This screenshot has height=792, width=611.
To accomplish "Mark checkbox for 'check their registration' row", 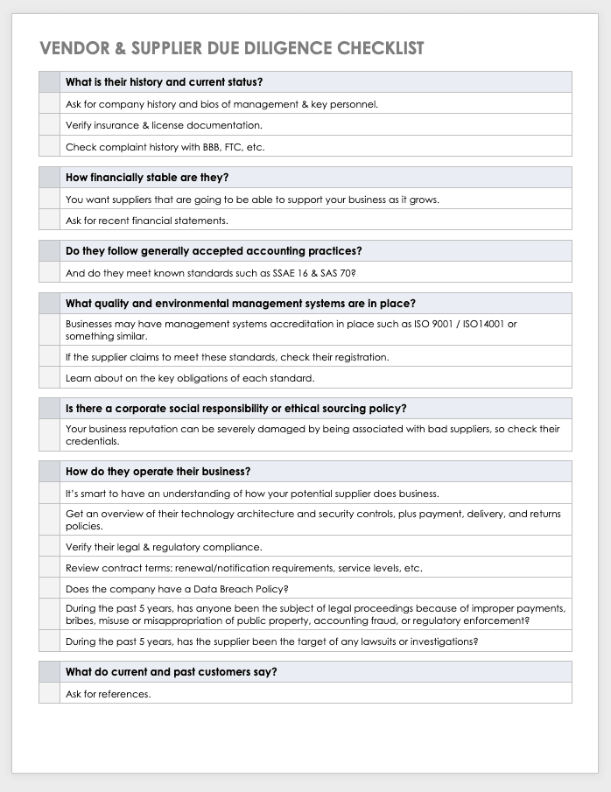I will point(50,356).
